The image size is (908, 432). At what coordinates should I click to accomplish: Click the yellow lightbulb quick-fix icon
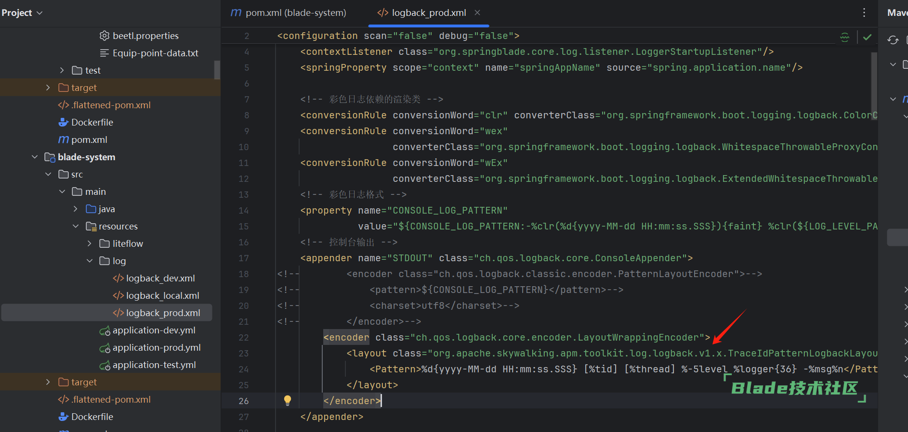point(288,400)
